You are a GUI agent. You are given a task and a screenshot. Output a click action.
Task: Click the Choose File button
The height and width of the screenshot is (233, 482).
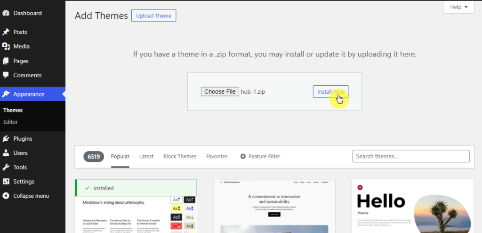(x=220, y=92)
